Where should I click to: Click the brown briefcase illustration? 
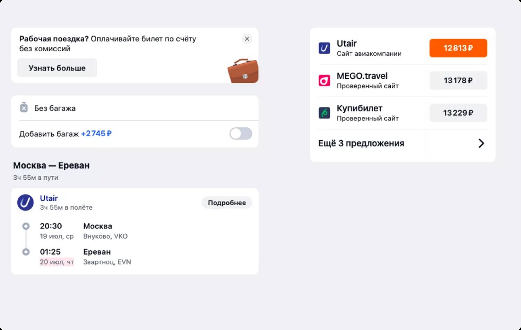[x=243, y=71]
